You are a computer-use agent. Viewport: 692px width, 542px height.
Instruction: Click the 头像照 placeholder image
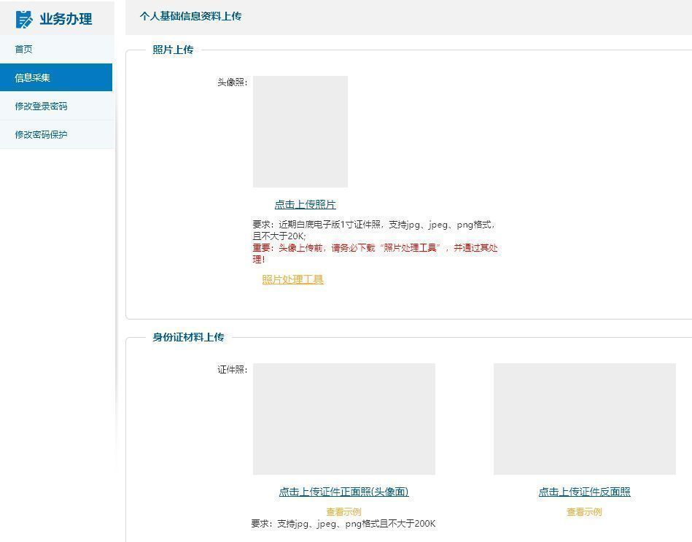pyautogui.click(x=300, y=131)
